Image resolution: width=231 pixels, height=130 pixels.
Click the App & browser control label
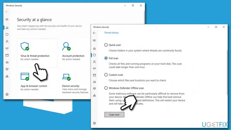click(x=34, y=86)
